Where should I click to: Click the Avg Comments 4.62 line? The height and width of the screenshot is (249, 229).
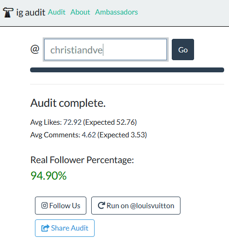[x=89, y=135]
